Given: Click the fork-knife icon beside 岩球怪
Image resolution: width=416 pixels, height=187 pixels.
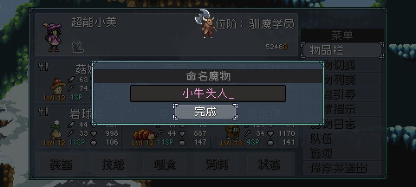Looking at the screenshot, I should point(43,112).
